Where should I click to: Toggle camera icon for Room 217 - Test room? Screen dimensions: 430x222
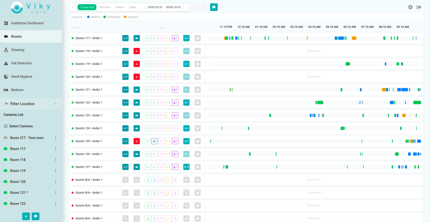(x=5, y=138)
